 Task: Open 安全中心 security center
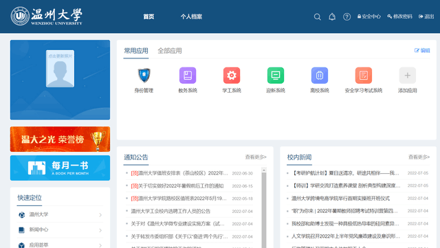pyautogui.click(x=369, y=16)
